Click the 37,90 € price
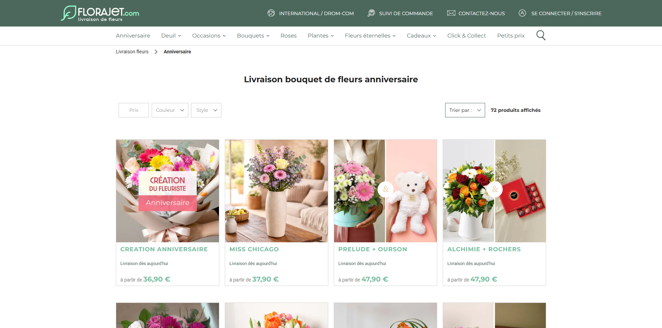Image resolution: width=662 pixels, height=328 pixels. 265,279
